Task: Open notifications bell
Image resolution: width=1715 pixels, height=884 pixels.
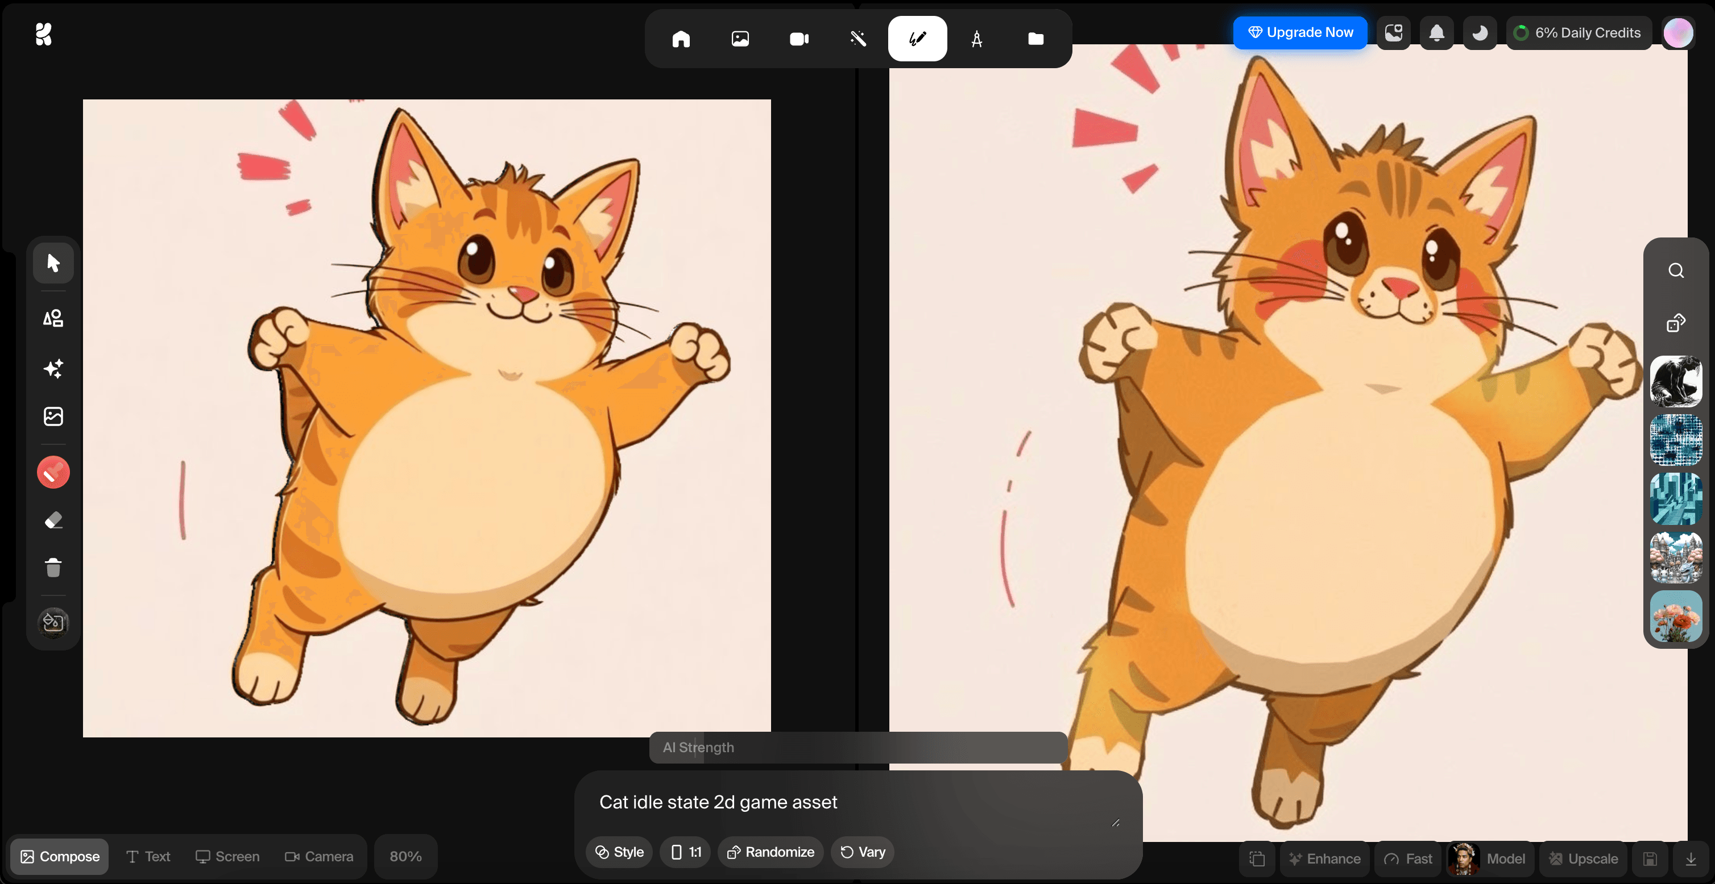Action: (1437, 32)
